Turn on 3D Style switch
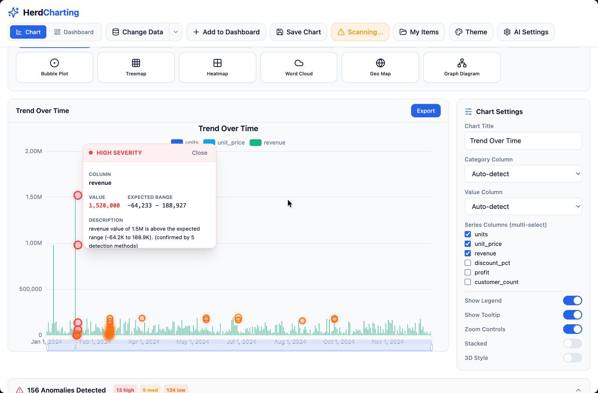The height and width of the screenshot is (393, 598). tap(573, 358)
